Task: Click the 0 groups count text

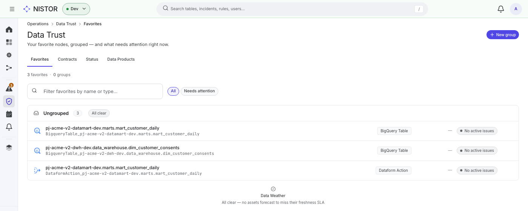Action: tap(62, 75)
